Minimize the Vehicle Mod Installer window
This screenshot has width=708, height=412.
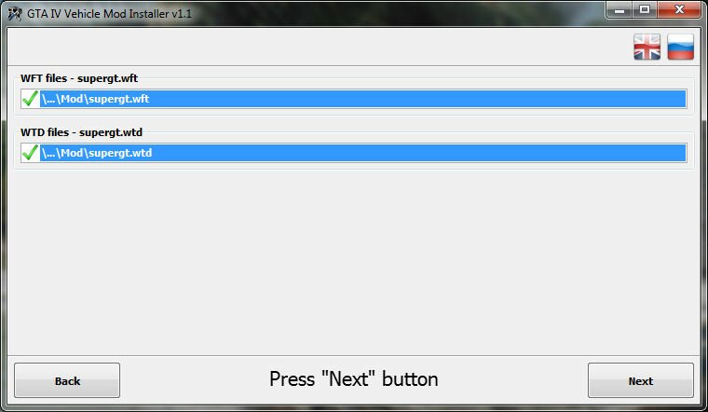(619, 10)
